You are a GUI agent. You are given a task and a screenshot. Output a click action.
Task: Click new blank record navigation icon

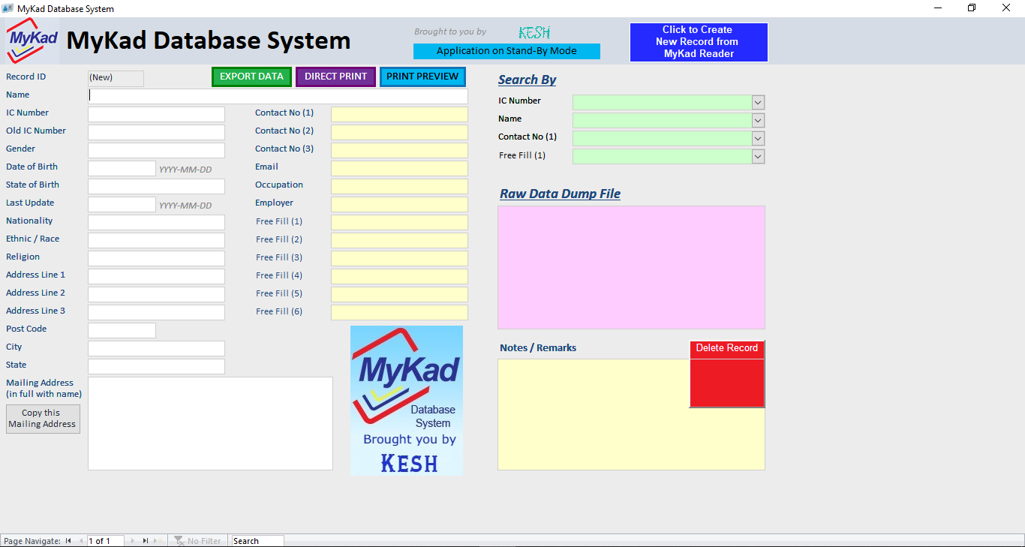point(158,541)
